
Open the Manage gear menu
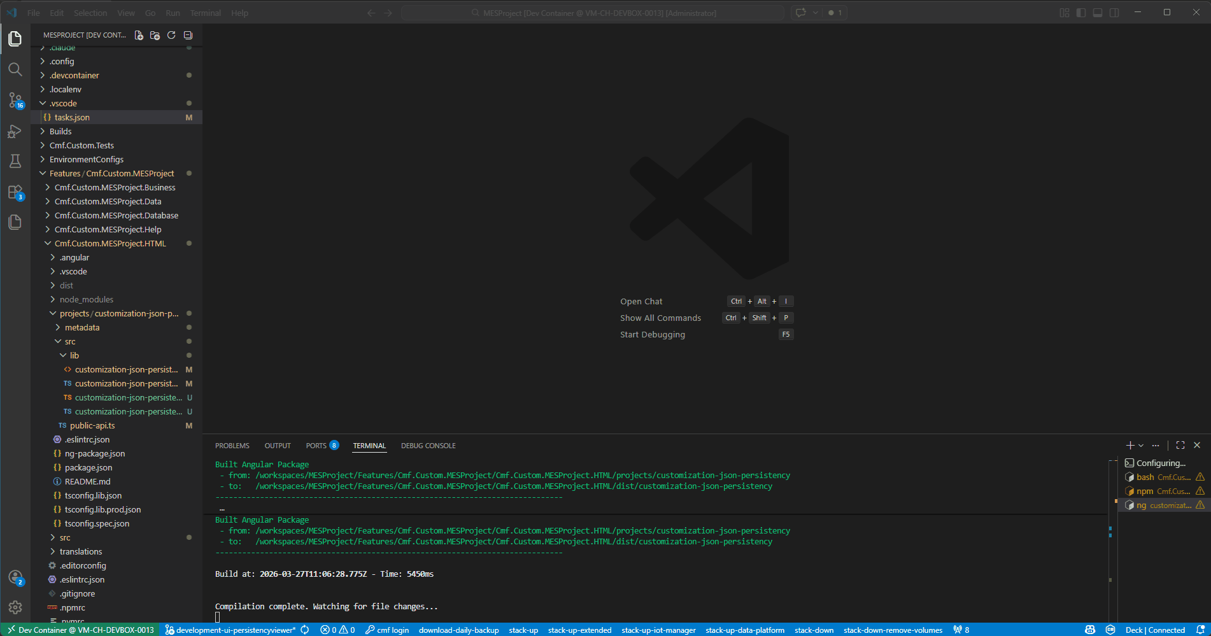point(15,607)
